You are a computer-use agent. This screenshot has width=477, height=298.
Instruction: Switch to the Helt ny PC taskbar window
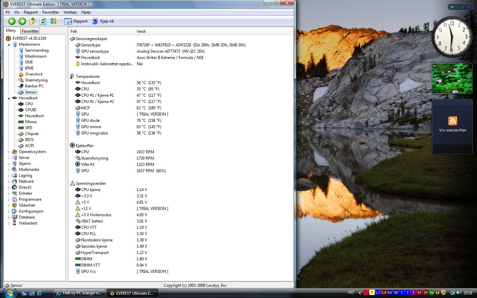79,293
